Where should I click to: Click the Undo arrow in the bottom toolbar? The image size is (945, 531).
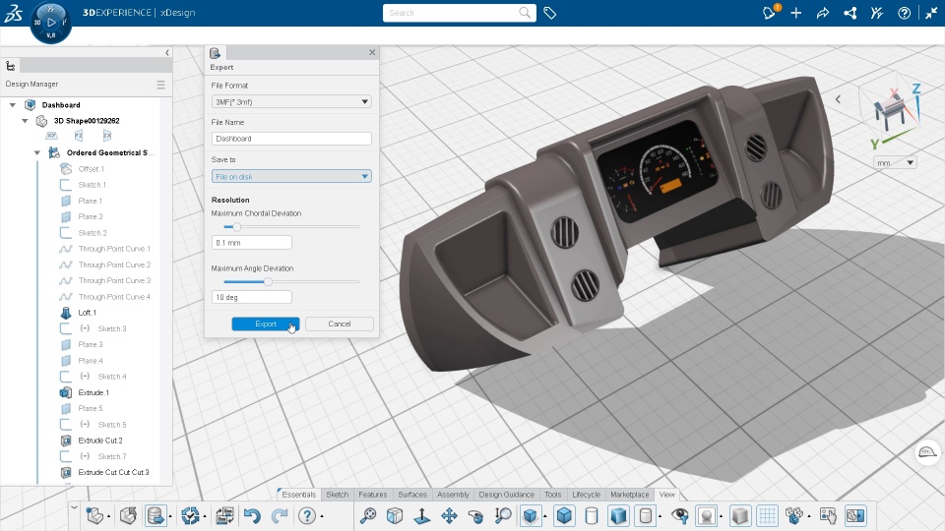pos(252,515)
